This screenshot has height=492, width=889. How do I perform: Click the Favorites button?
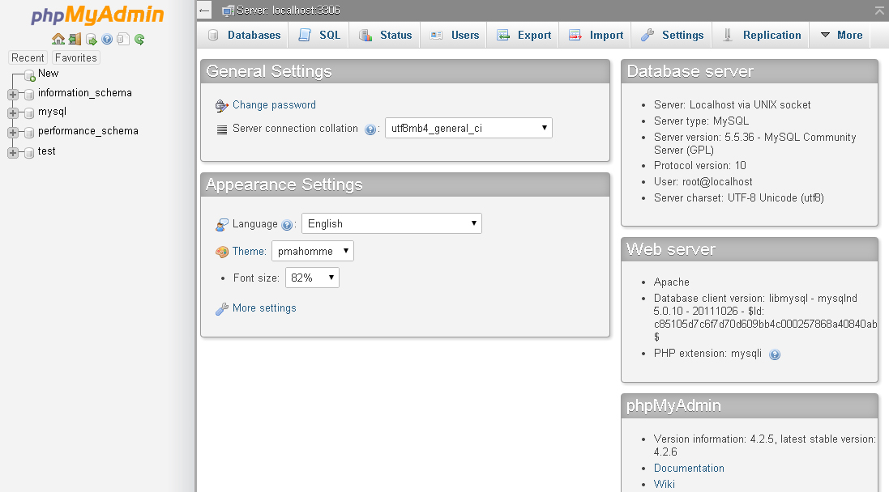tap(76, 57)
